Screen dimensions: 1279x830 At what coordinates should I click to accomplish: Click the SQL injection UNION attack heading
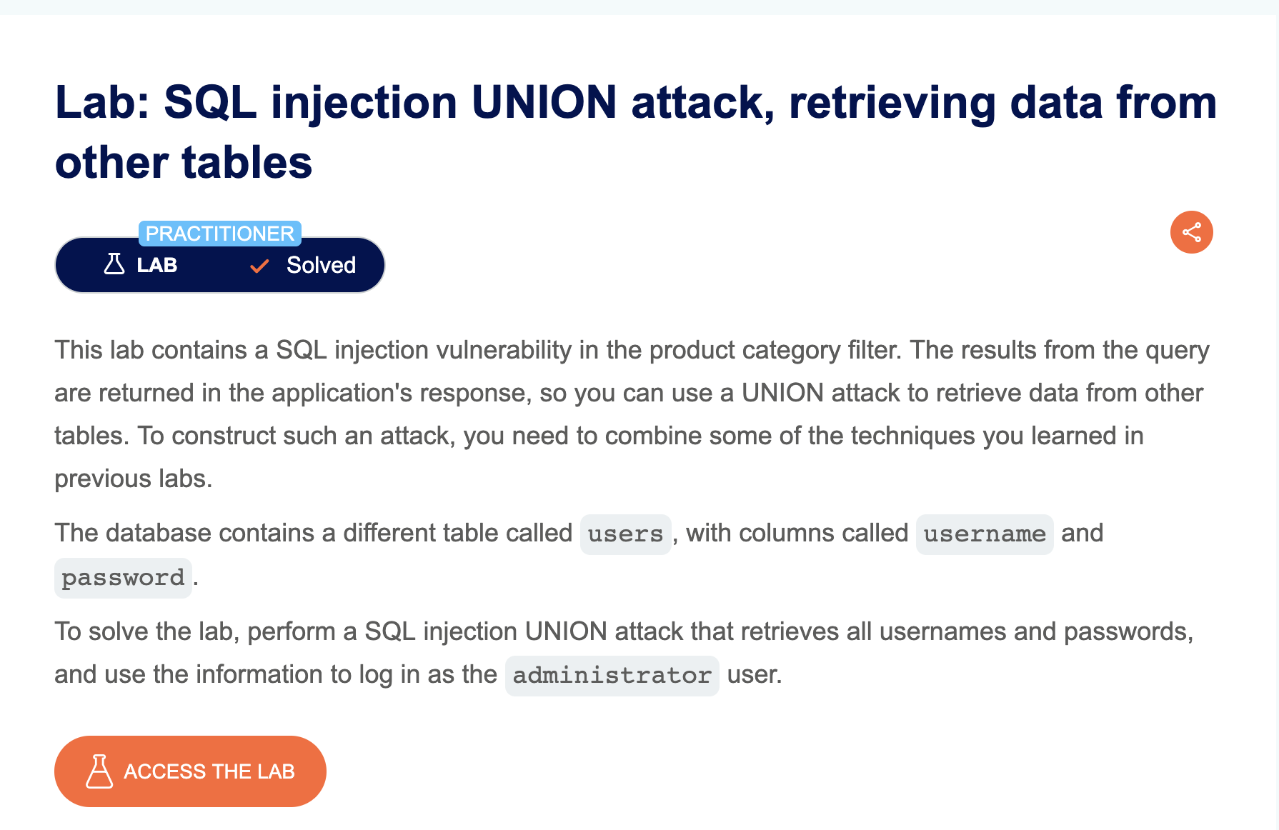tap(635, 132)
